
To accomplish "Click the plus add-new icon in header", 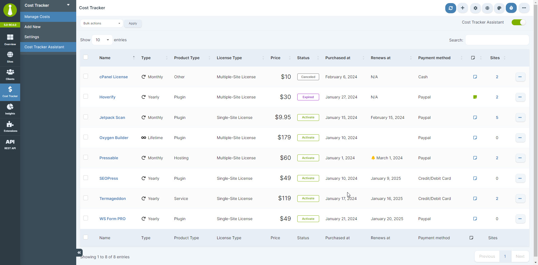I will tap(463, 8).
